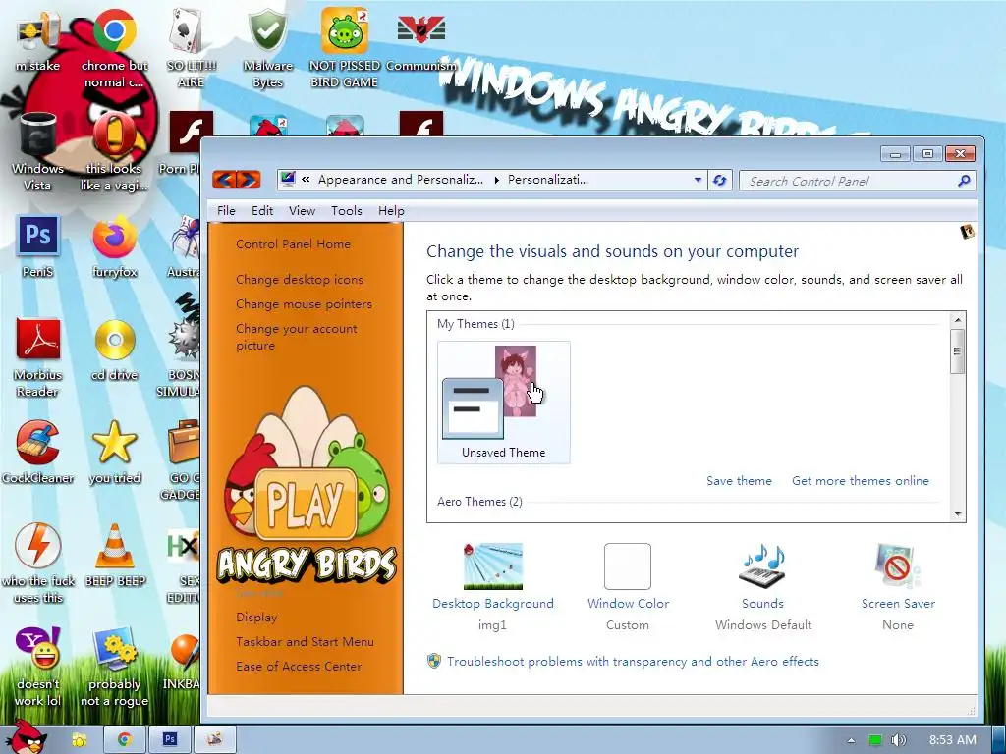Click the Appearance and Personalization breadcrumb
This screenshot has width=1006, height=754.
coord(401,180)
